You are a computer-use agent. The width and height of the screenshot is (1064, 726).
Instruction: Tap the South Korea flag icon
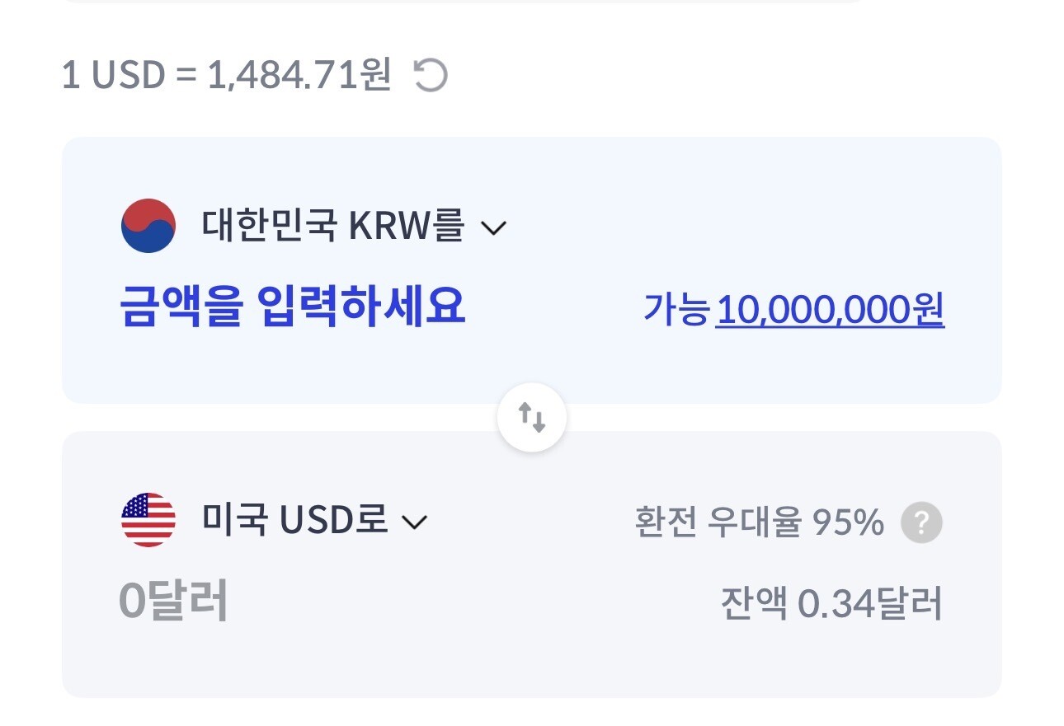coord(148,226)
